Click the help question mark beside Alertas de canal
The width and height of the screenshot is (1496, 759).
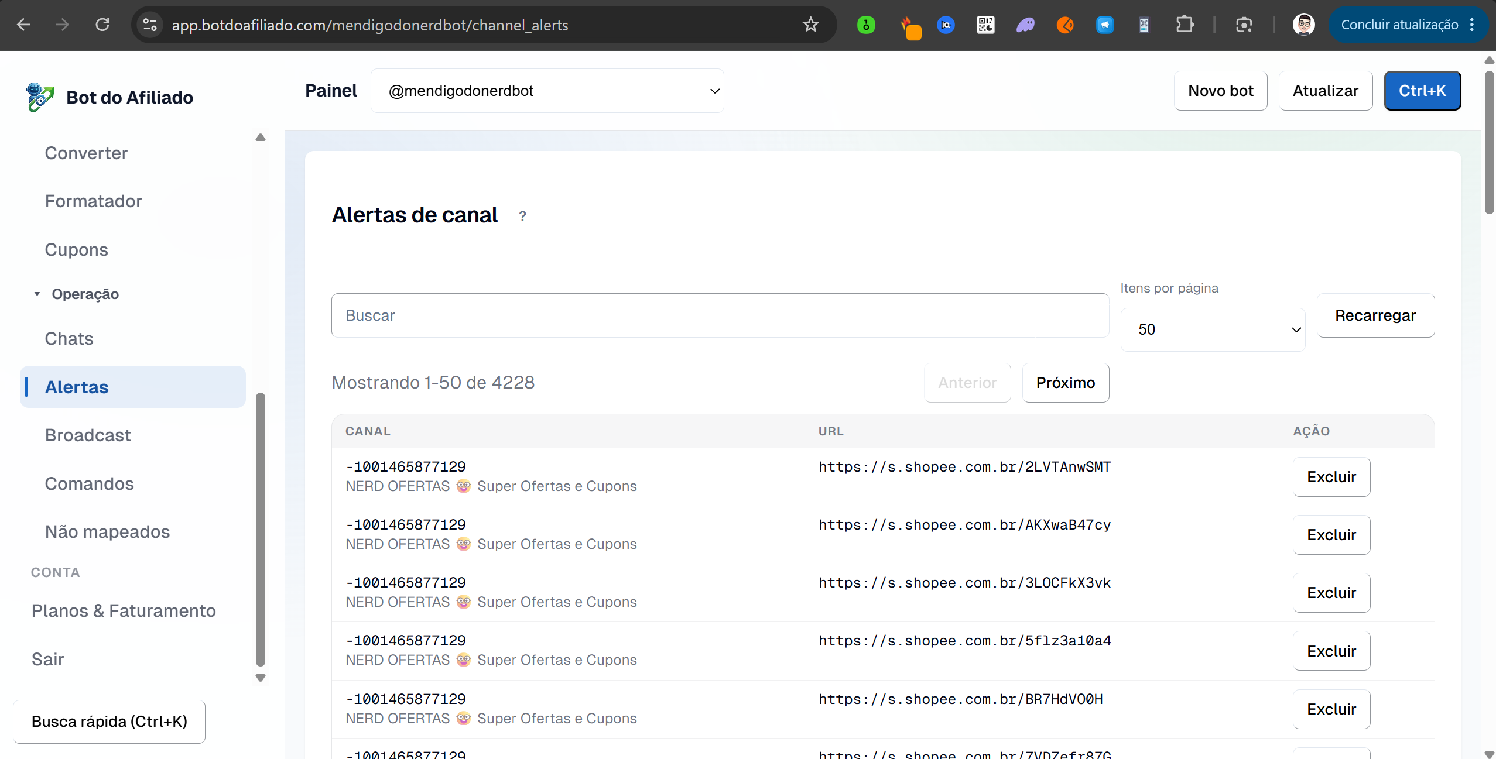tap(522, 216)
